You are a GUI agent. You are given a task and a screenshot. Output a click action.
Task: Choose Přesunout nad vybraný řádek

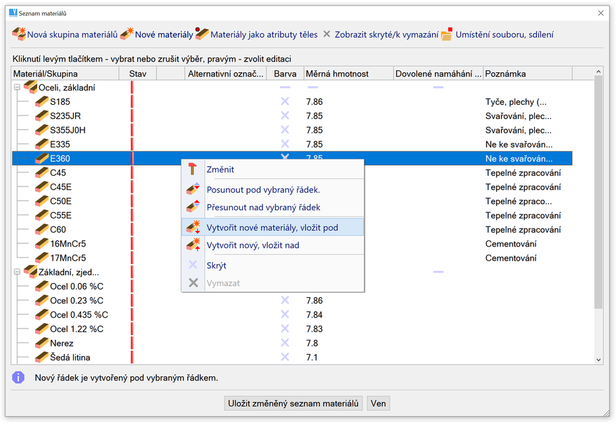[x=263, y=207]
